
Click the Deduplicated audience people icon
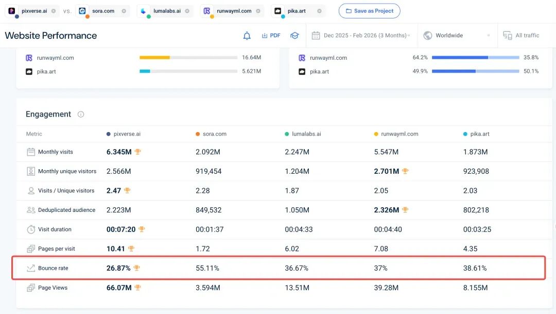[x=31, y=210]
